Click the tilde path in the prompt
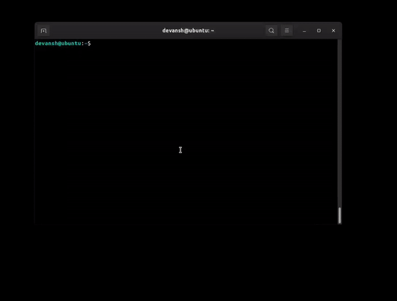The image size is (397, 301). (x=86, y=43)
